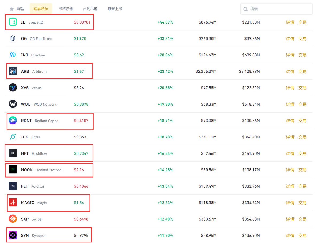
Task: Open 详情 for Hooked Protocol
Action: [x=290, y=170]
